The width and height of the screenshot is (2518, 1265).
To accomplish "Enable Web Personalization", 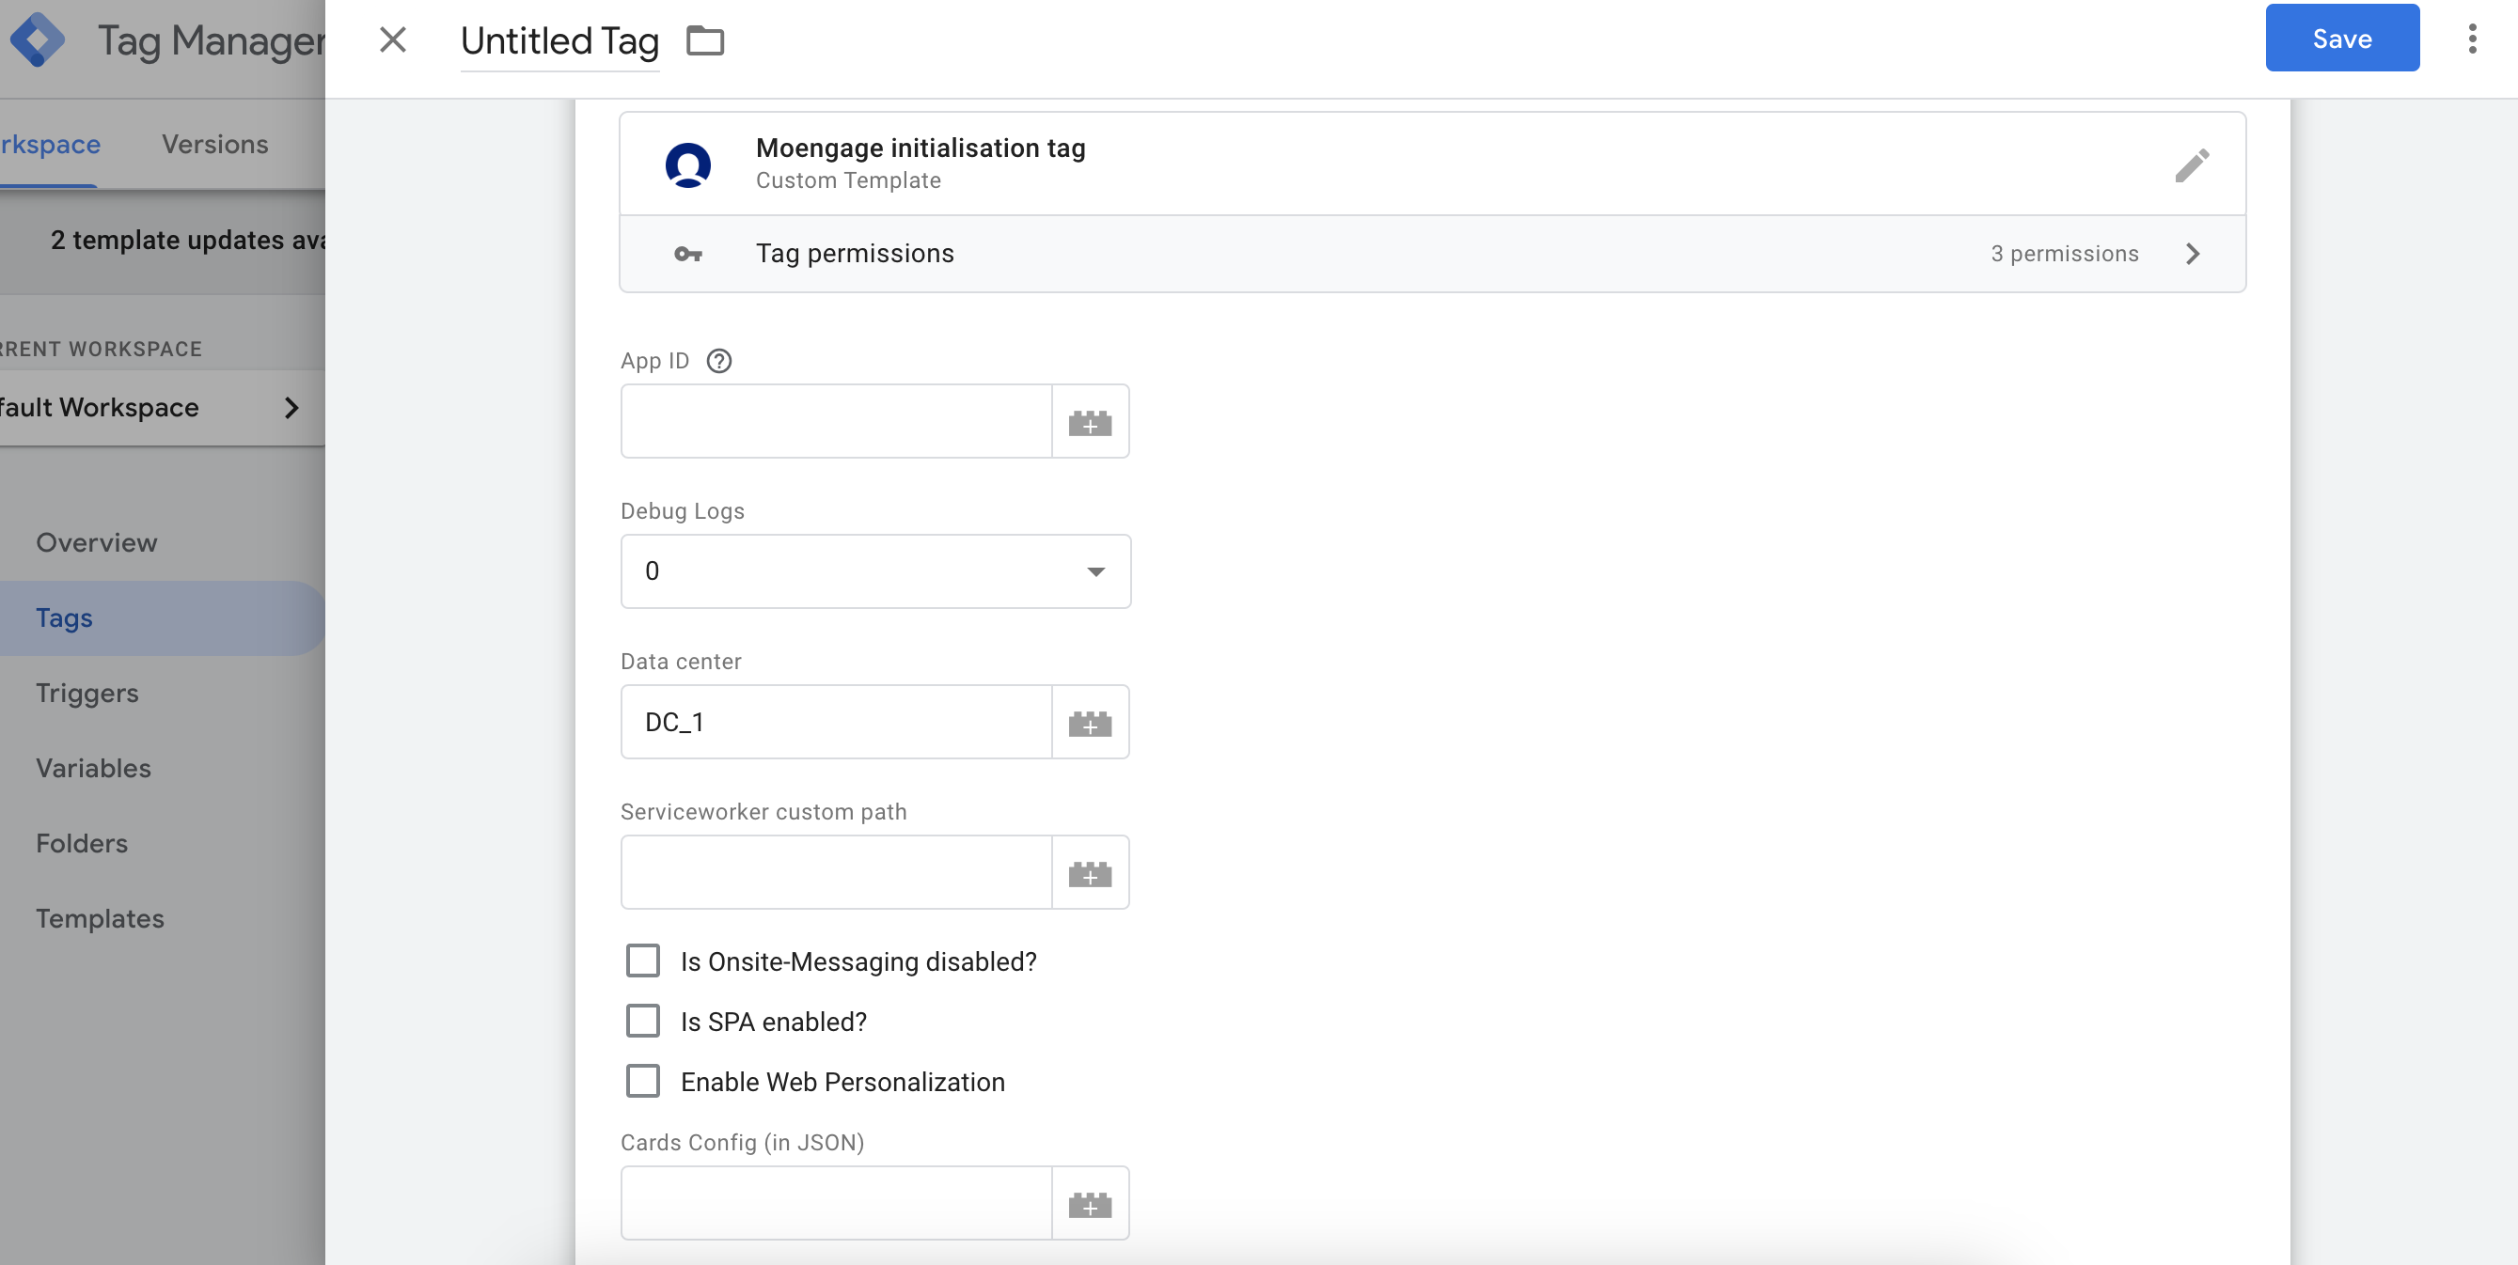I will 643,1082.
